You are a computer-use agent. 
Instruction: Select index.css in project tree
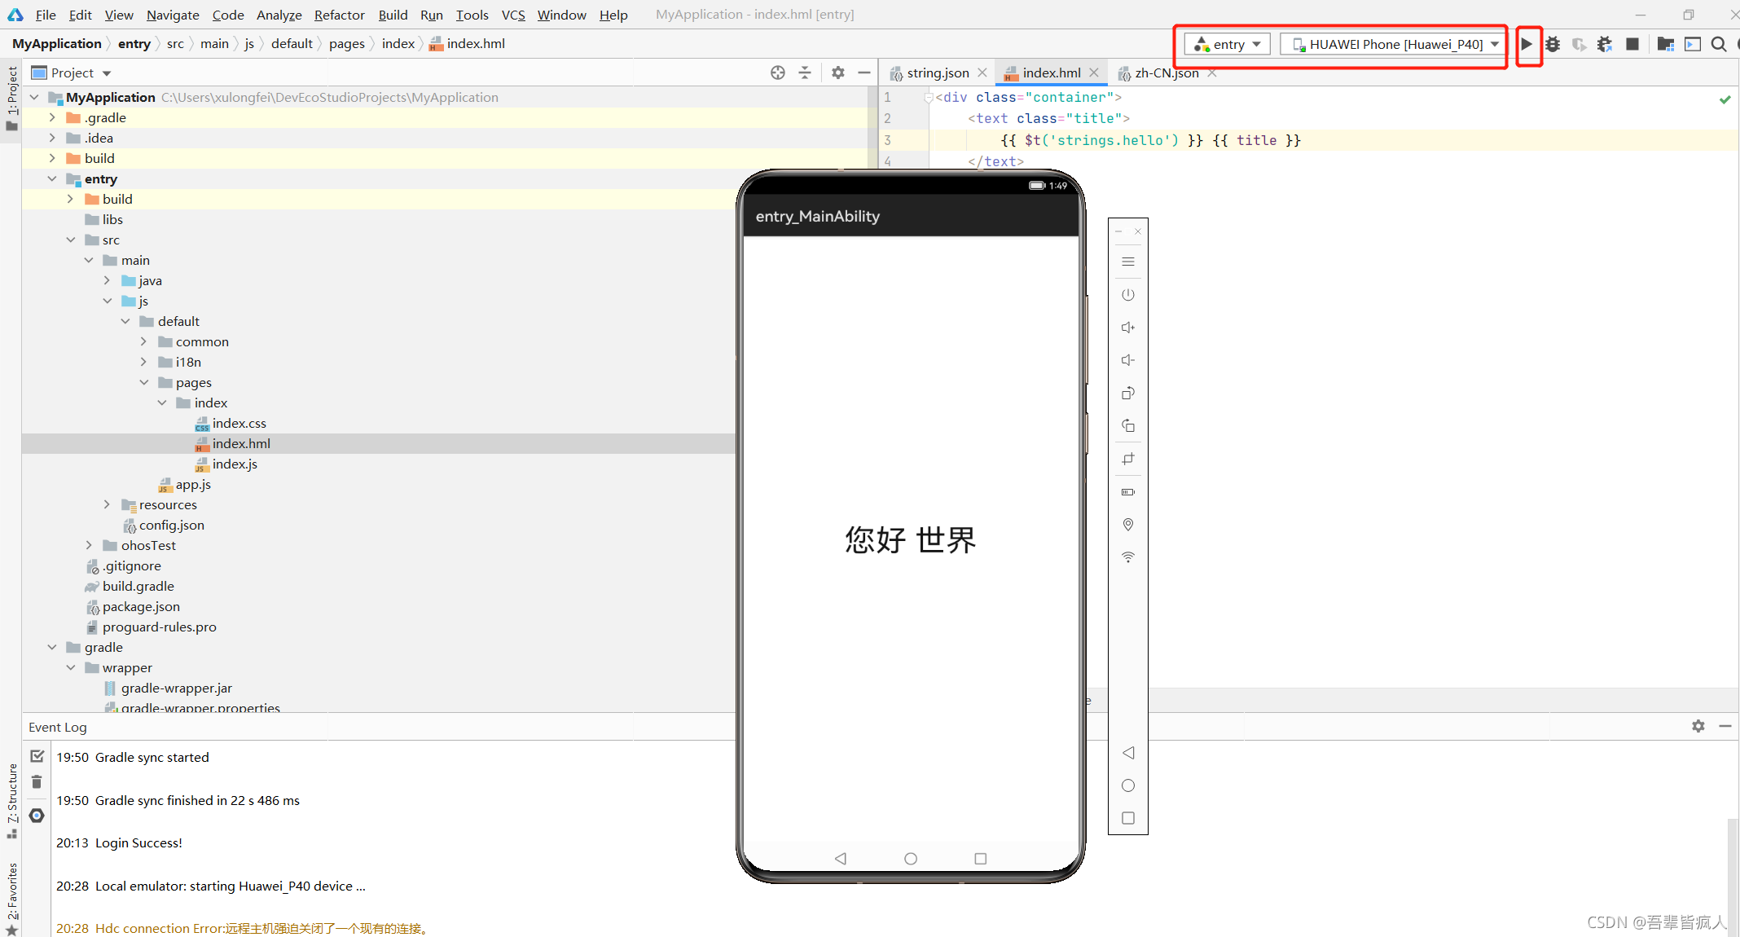coord(239,423)
